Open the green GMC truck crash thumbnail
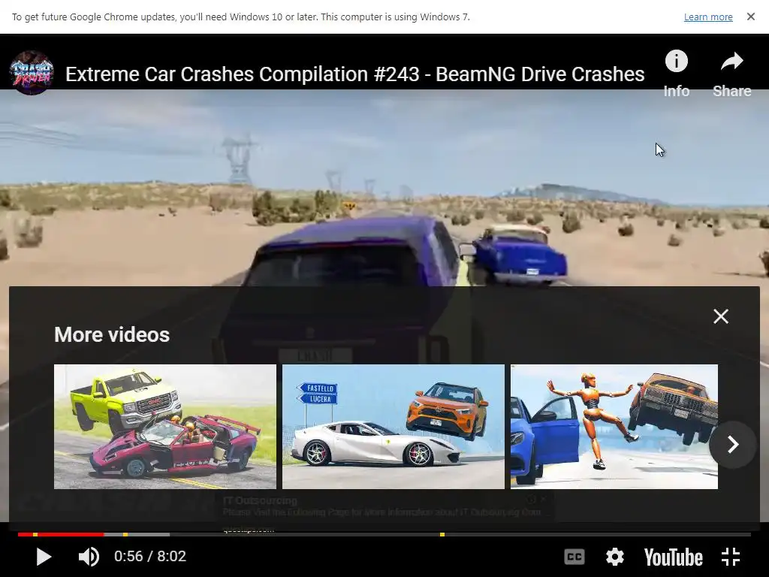Viewport: 769px width, 577px height. click(164, 427)
